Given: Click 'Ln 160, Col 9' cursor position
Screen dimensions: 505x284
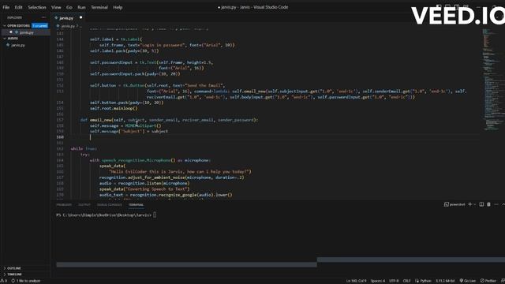Looking at the screenshot, I should click(356, 281).
